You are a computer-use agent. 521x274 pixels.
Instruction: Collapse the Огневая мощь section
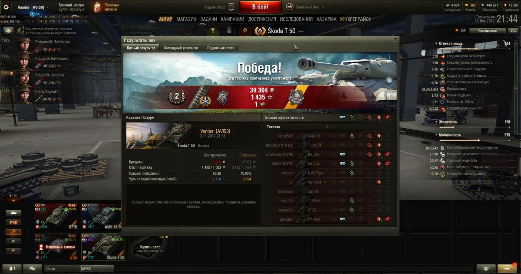[450, 44]
